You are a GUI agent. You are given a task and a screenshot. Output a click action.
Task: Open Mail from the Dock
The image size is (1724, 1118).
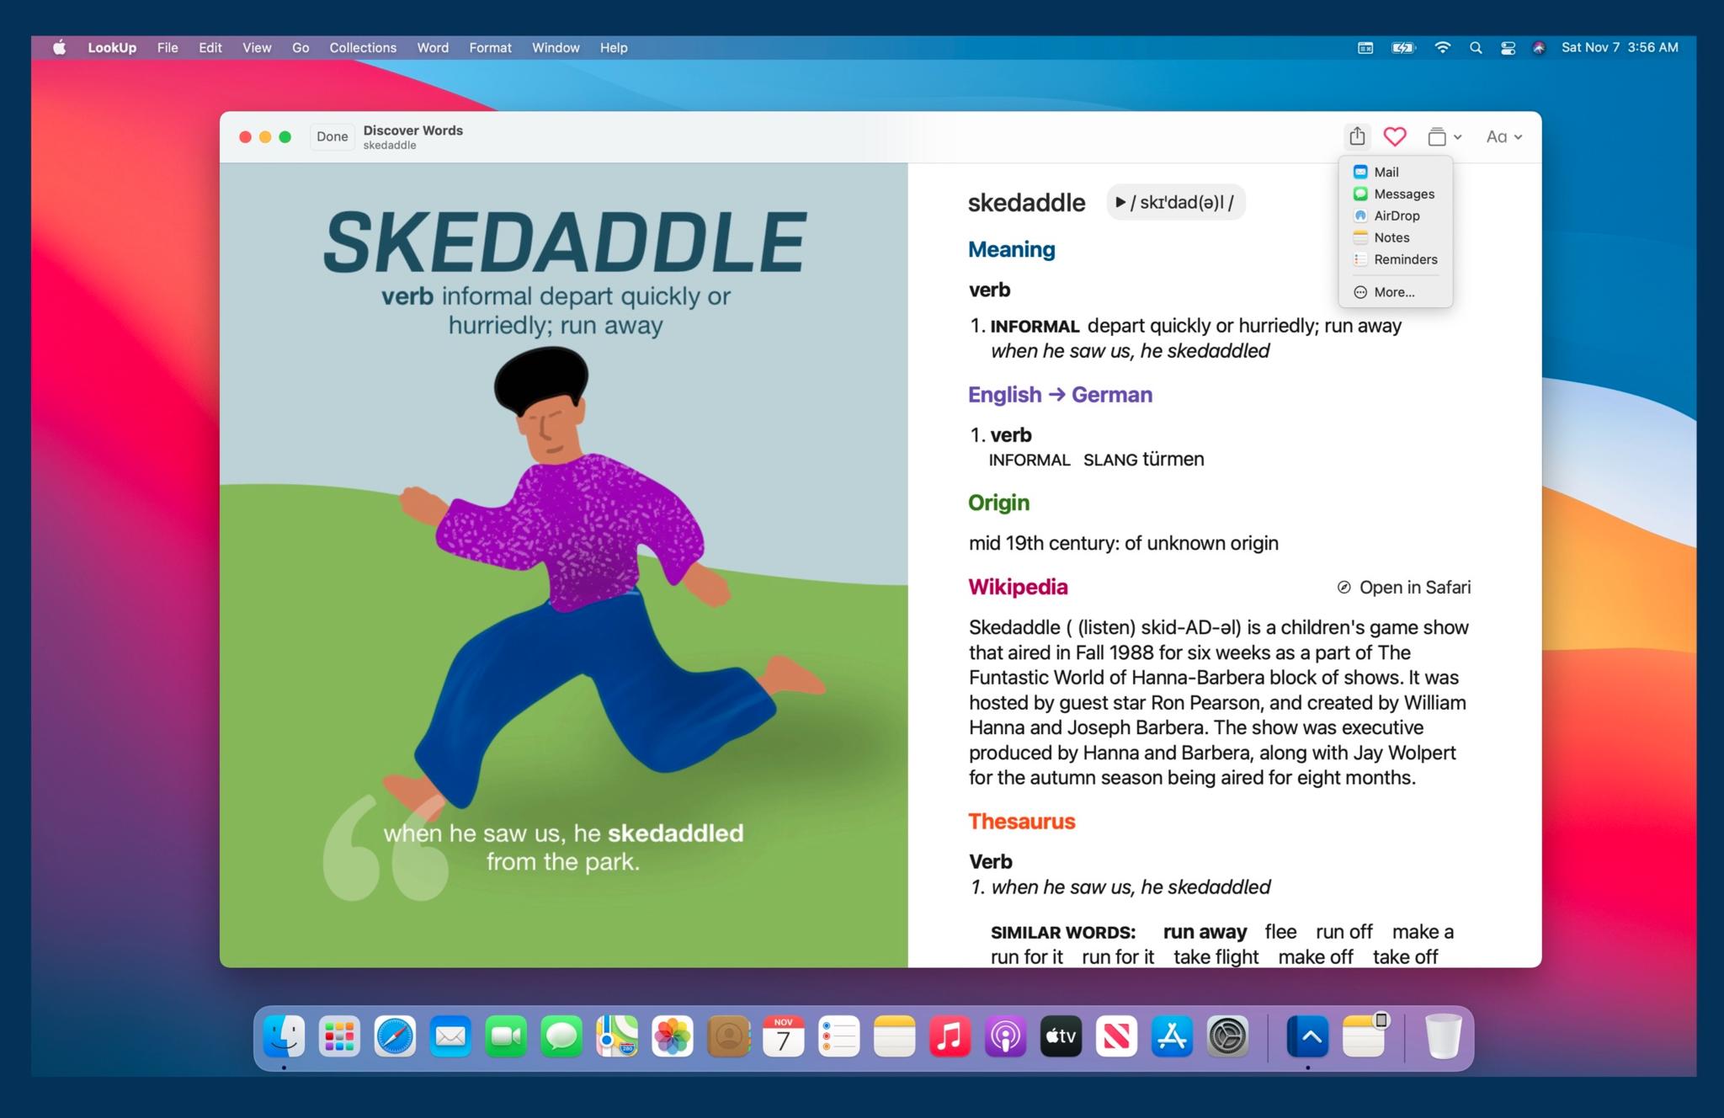coord(450,1036)
